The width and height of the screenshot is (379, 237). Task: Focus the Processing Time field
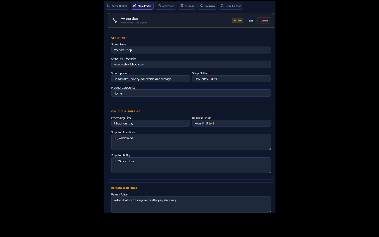tap(150, 123)
